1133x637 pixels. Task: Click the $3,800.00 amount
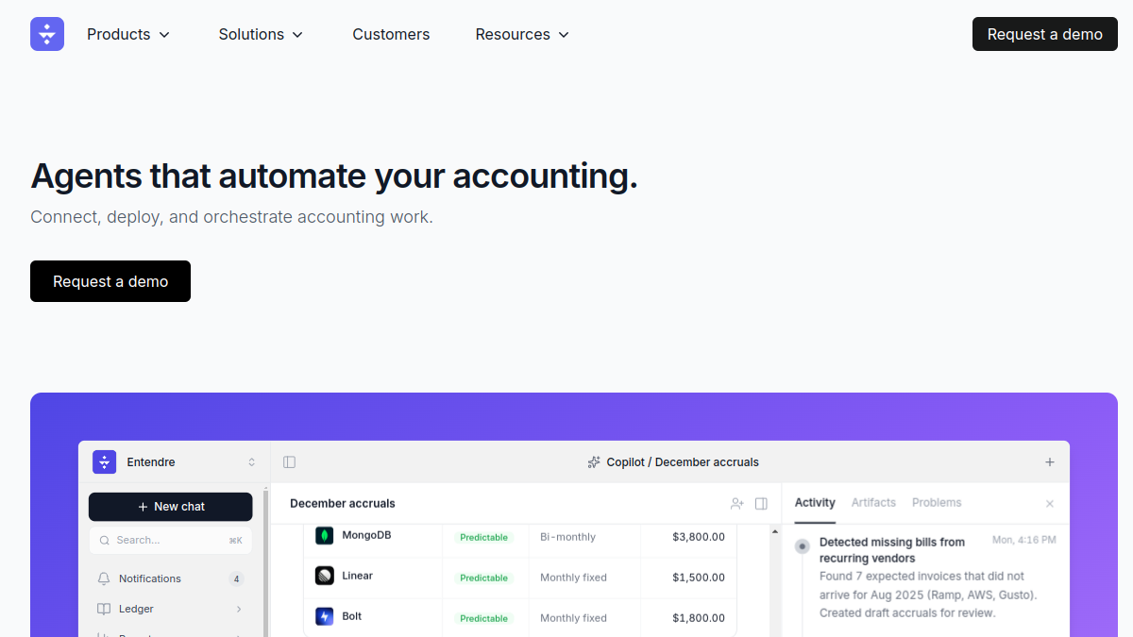[699, 537]
